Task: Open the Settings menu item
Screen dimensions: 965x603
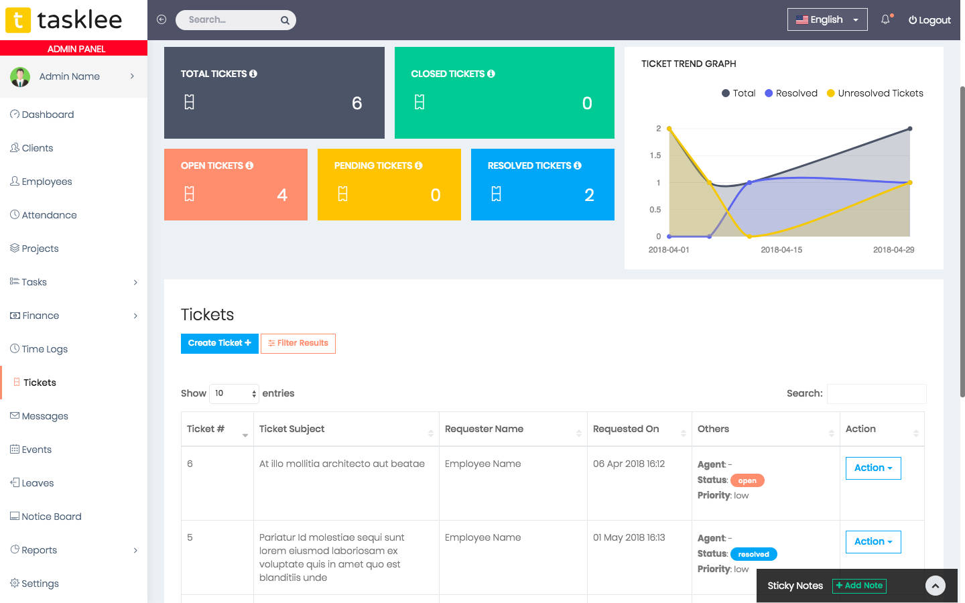Action: pyautogui.click(x=40, y=583)
